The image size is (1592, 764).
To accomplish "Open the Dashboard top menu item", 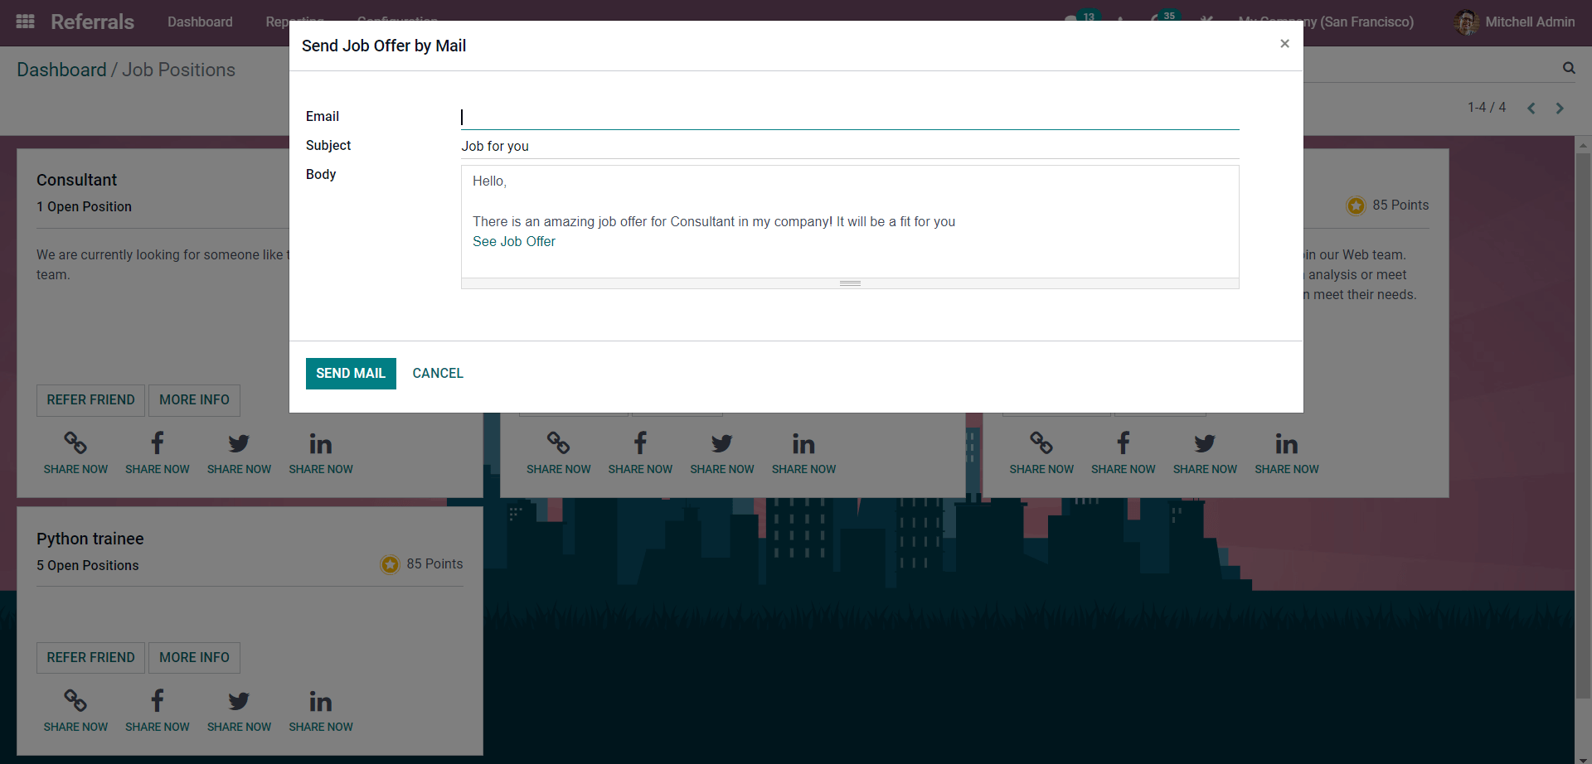I will coord(200,22).
